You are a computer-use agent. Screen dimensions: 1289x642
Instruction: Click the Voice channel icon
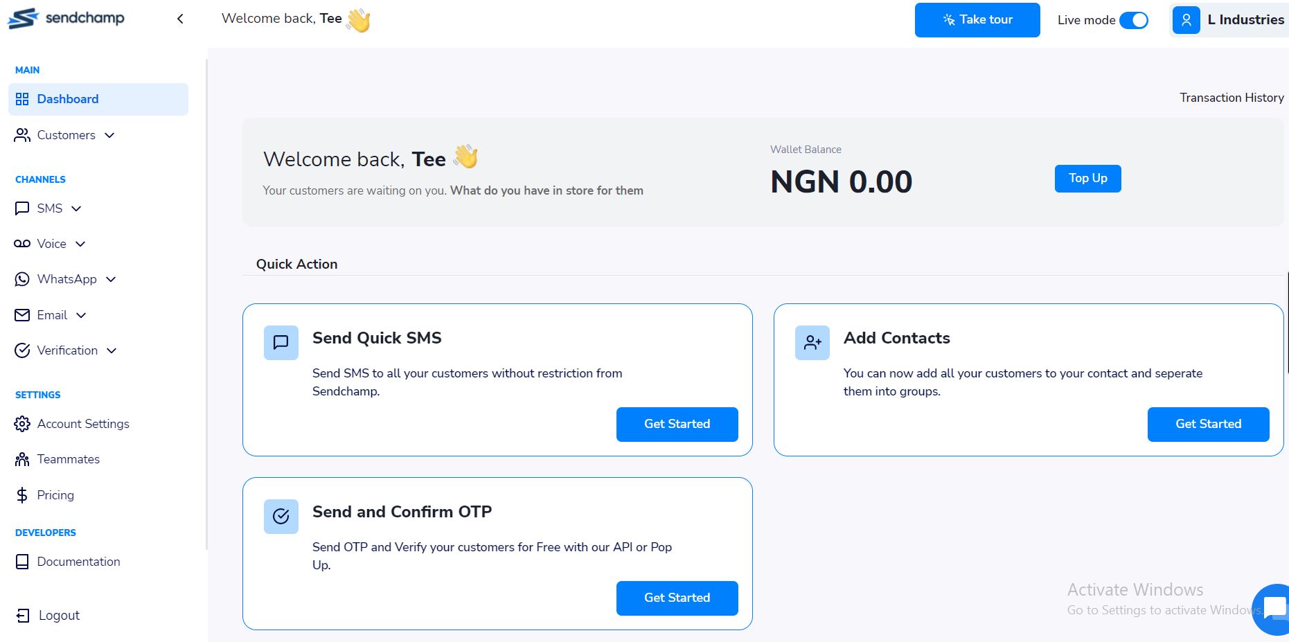tap(21, 243)
